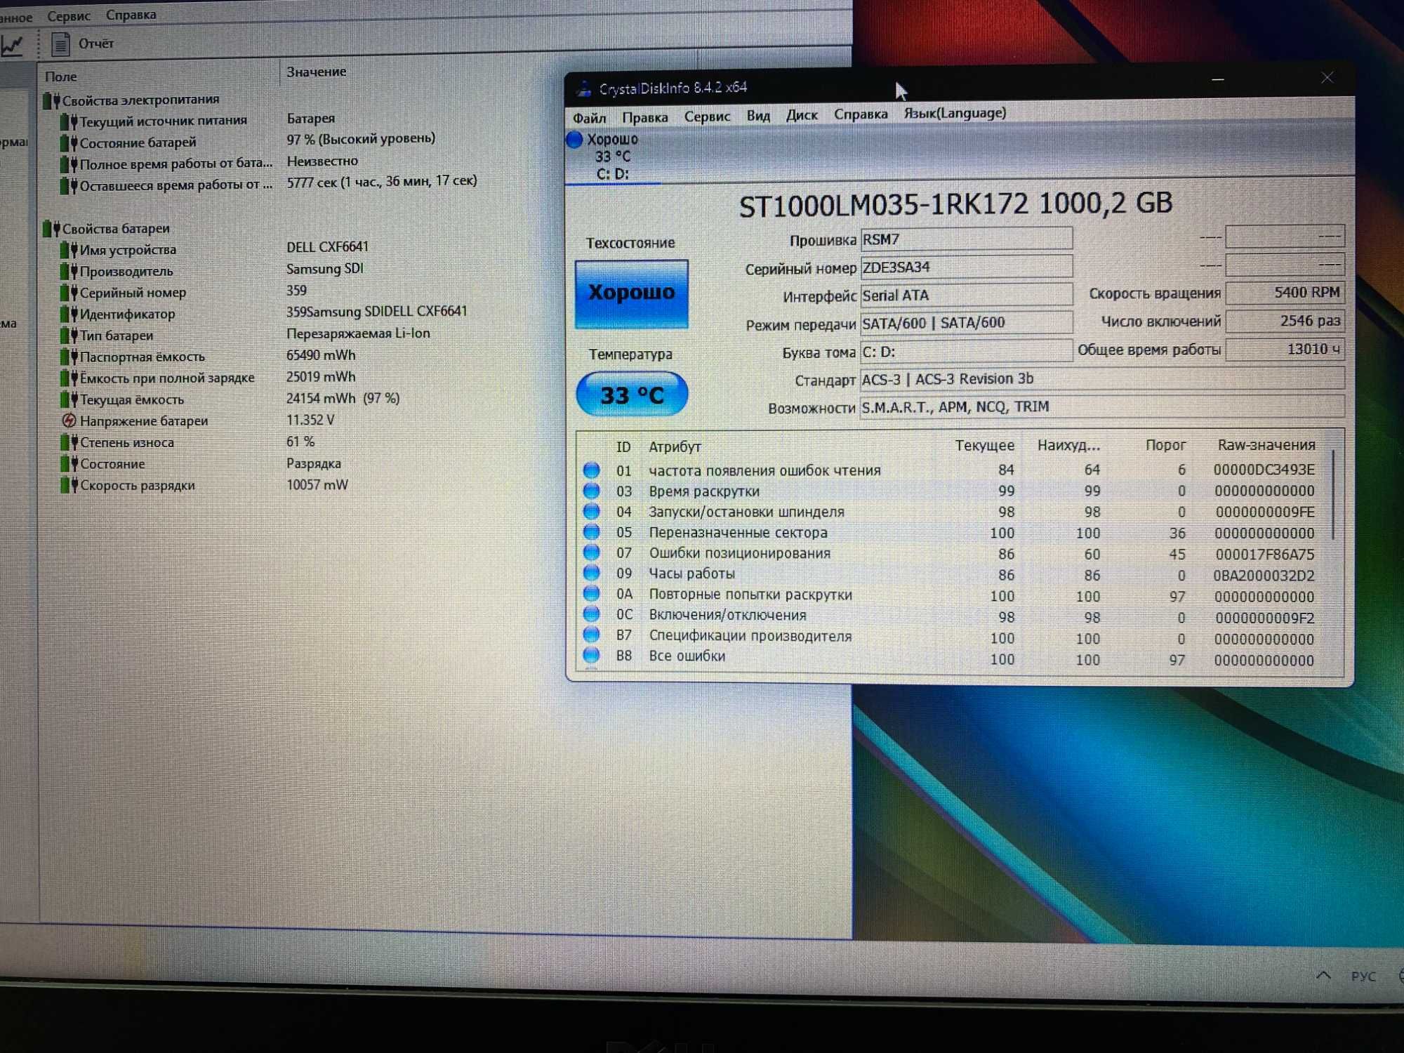Image resolution: width=1404 pixels, height=1053 pixels.
Task: Select the частота появления ошибок чтения row
Action: (951, 470)
